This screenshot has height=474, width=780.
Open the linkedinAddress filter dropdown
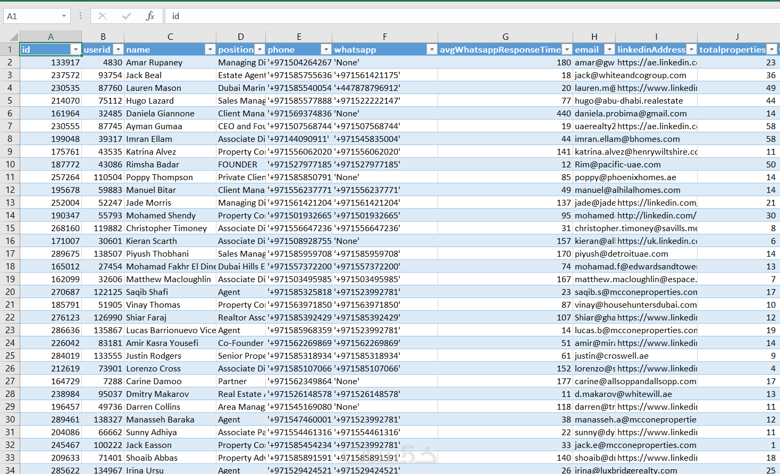coord(691,49)
